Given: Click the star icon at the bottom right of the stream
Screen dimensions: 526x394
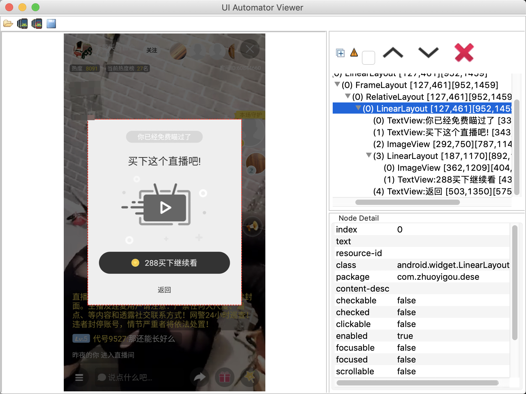Looking at the screenshot, I should point(250,377).
